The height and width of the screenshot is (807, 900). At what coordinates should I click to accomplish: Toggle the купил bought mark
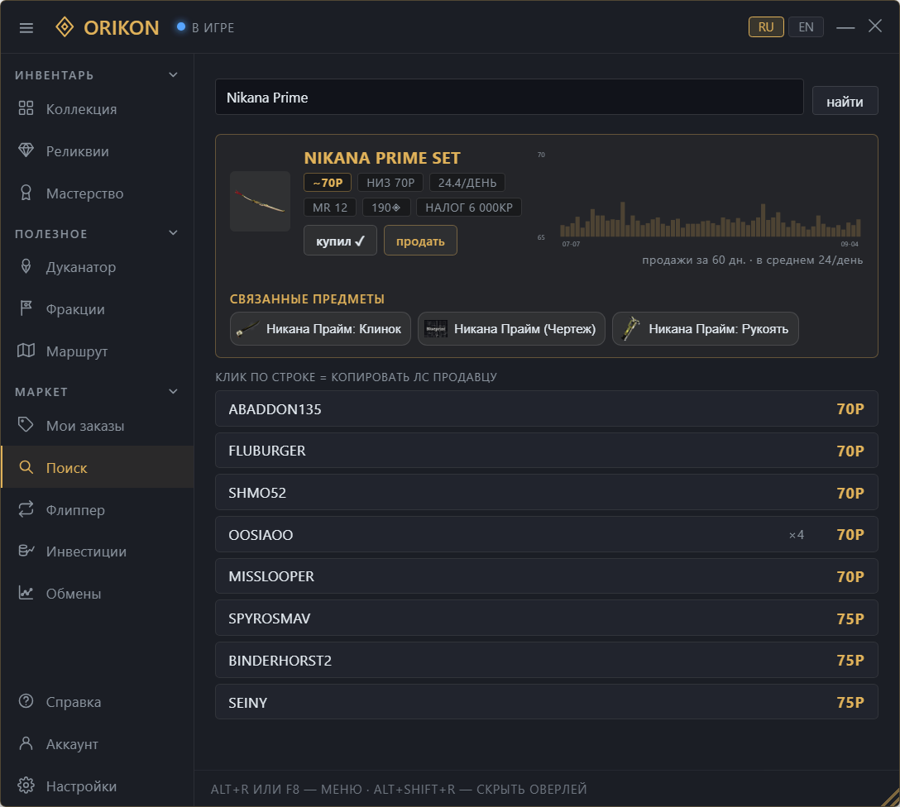coord(340,241)
